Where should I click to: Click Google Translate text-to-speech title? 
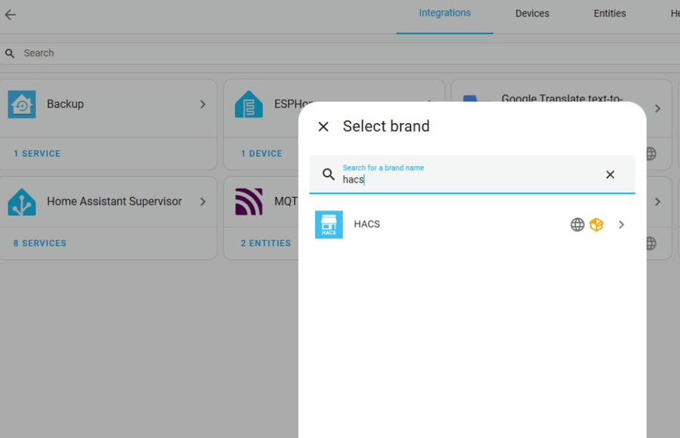coord(562,98)
